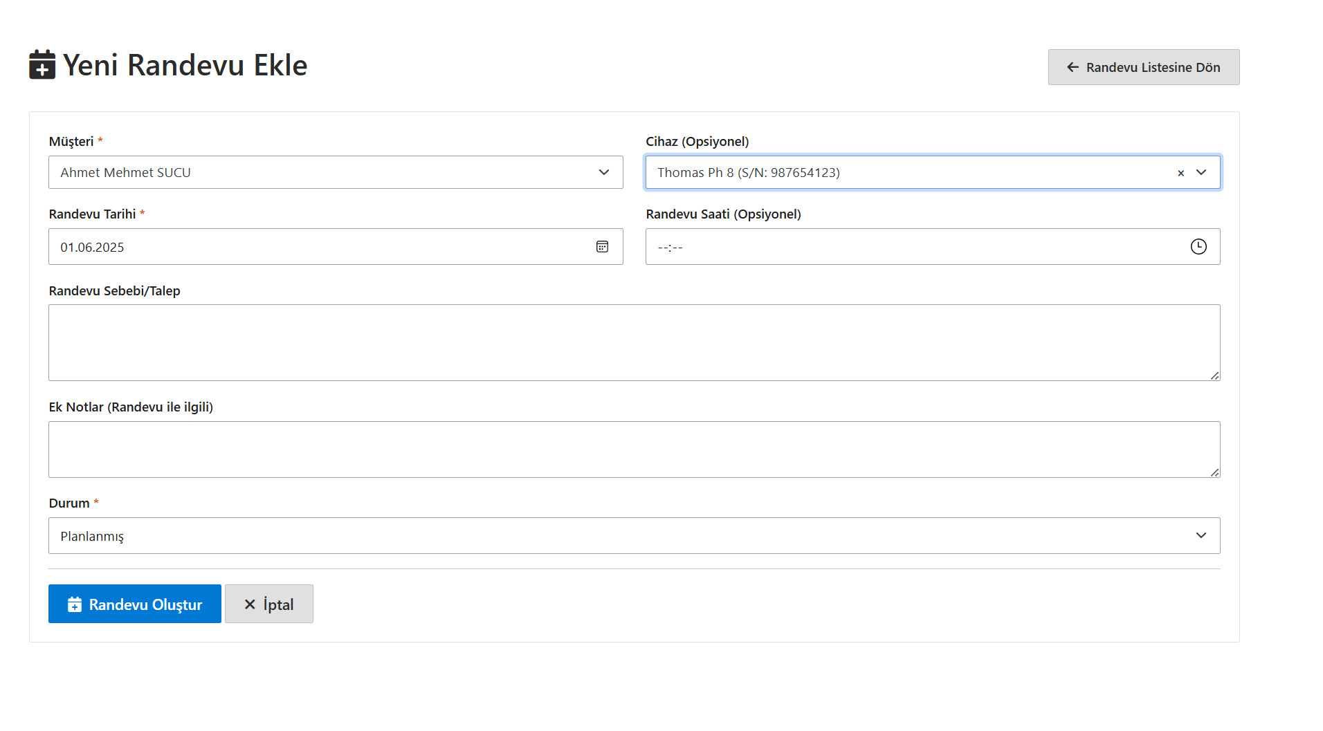Image resolution: width=1323 pixels, height=731 pixels.
Task: Click the X icon on the İptal button
Action: point(250,604)
